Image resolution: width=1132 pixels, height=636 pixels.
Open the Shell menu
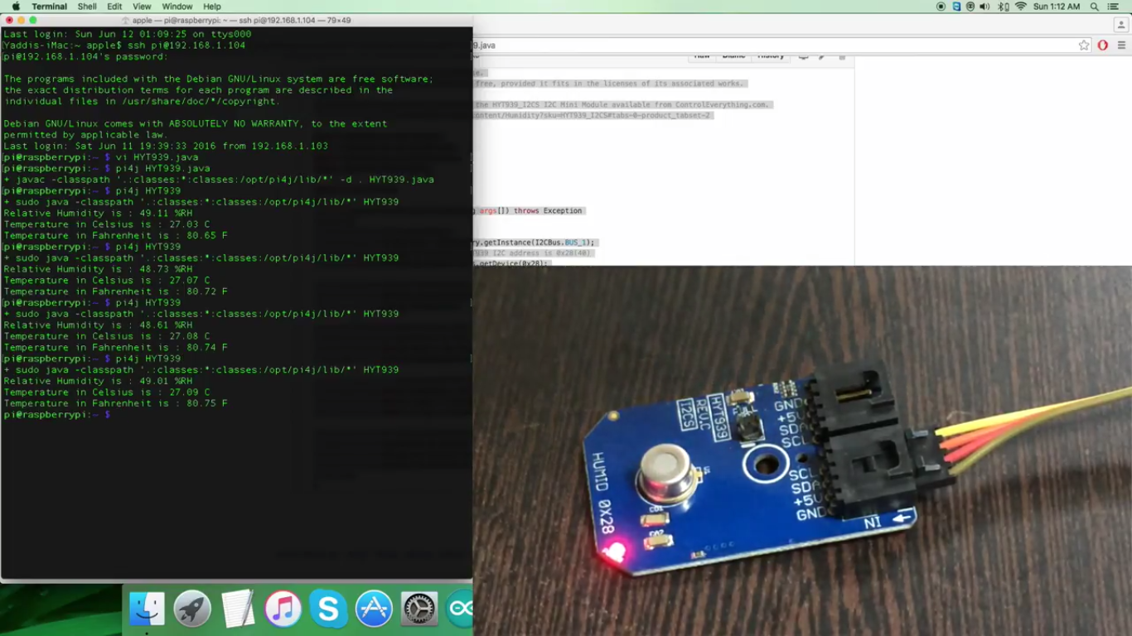pos(87,7)
